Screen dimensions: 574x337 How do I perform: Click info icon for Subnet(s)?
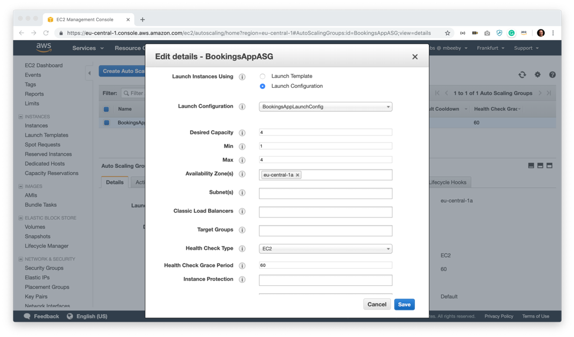click(x=242, y=193)
